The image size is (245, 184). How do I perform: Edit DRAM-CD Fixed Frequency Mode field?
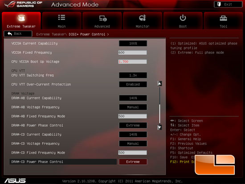point(132,152)
